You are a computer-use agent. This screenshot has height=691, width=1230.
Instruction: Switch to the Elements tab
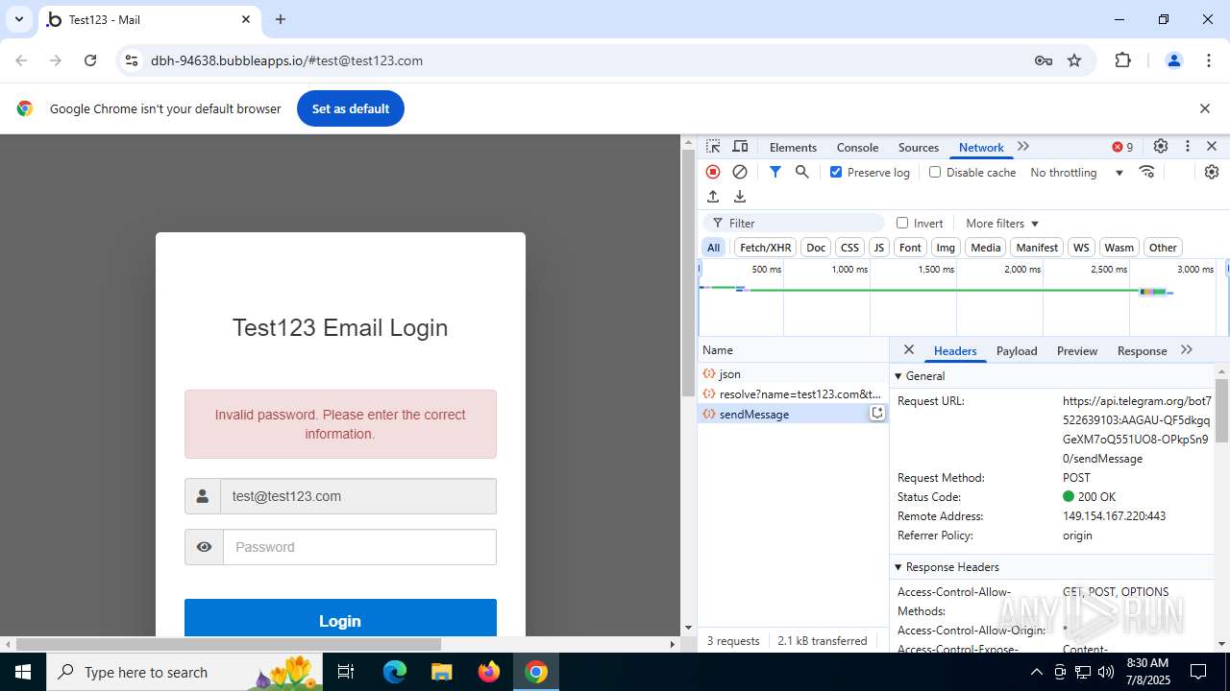[793, 147]
